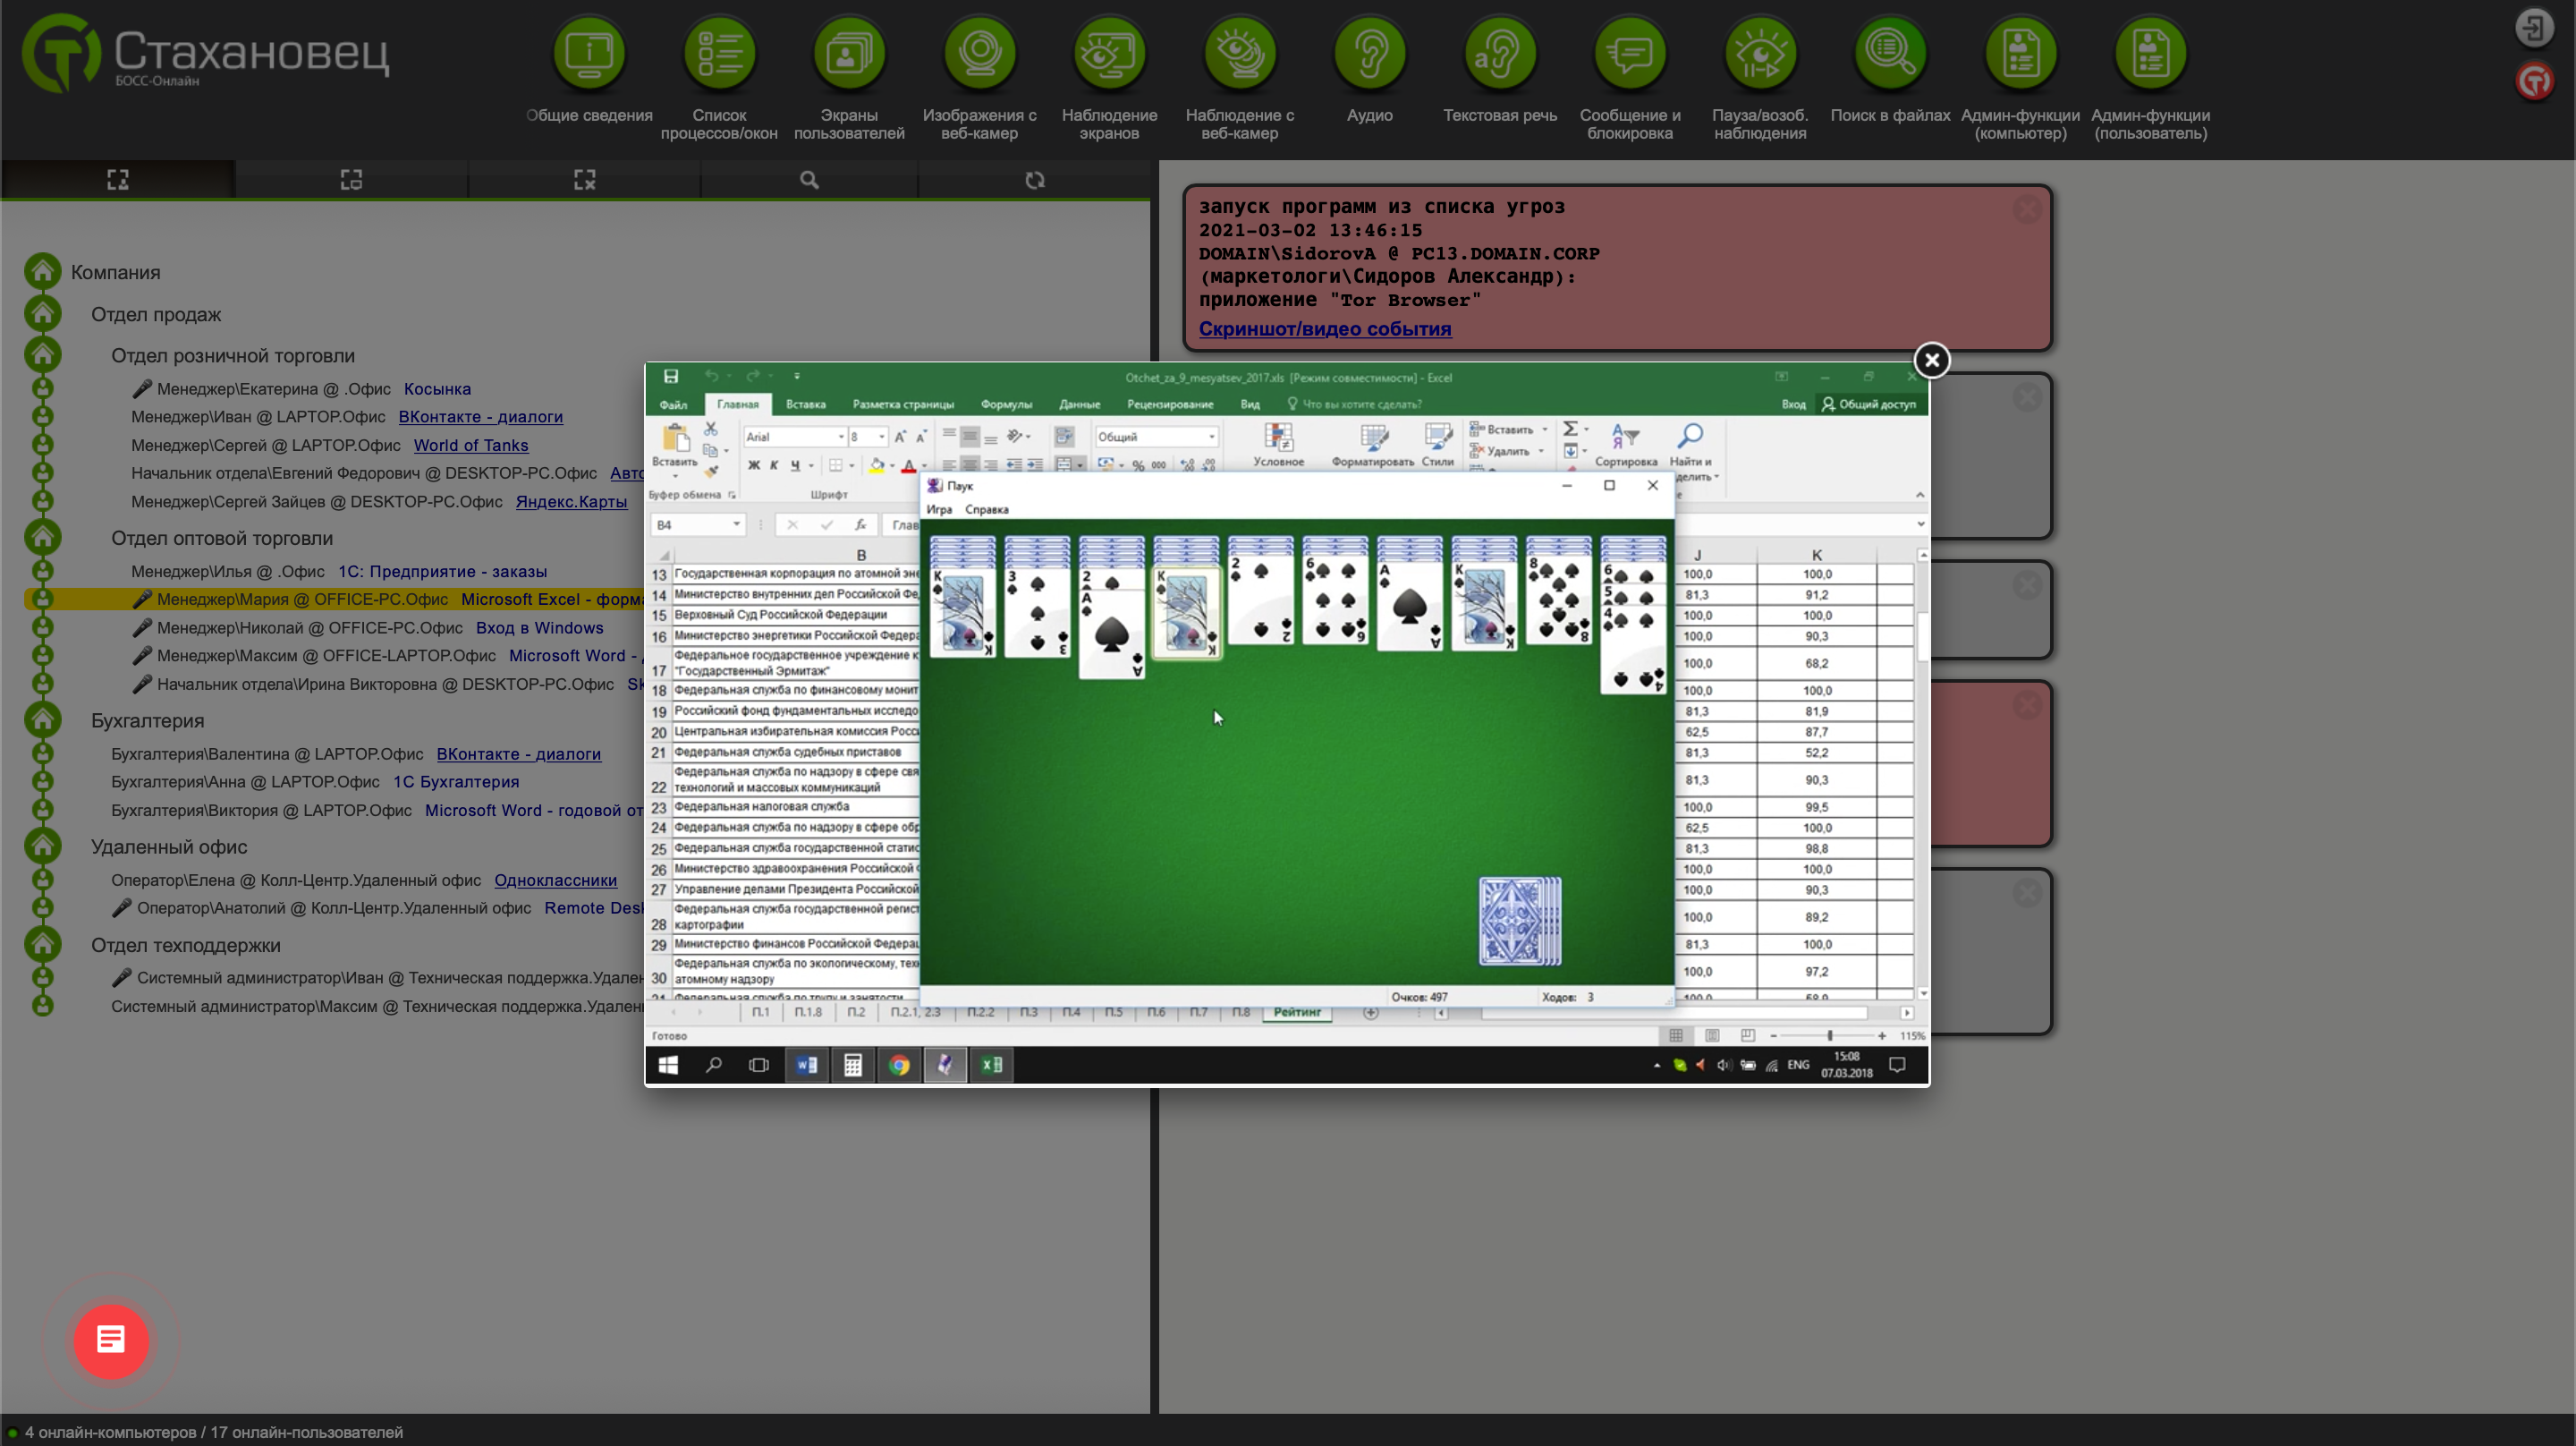Open Изображения с веб-камер icon

tap(979, 53)
